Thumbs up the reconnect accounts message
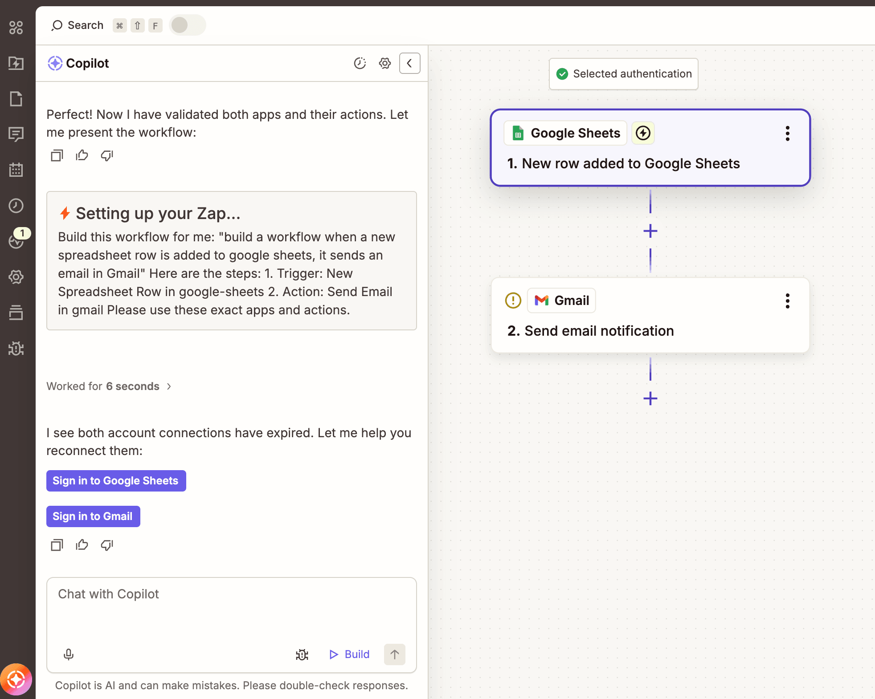 click(82, 545)
